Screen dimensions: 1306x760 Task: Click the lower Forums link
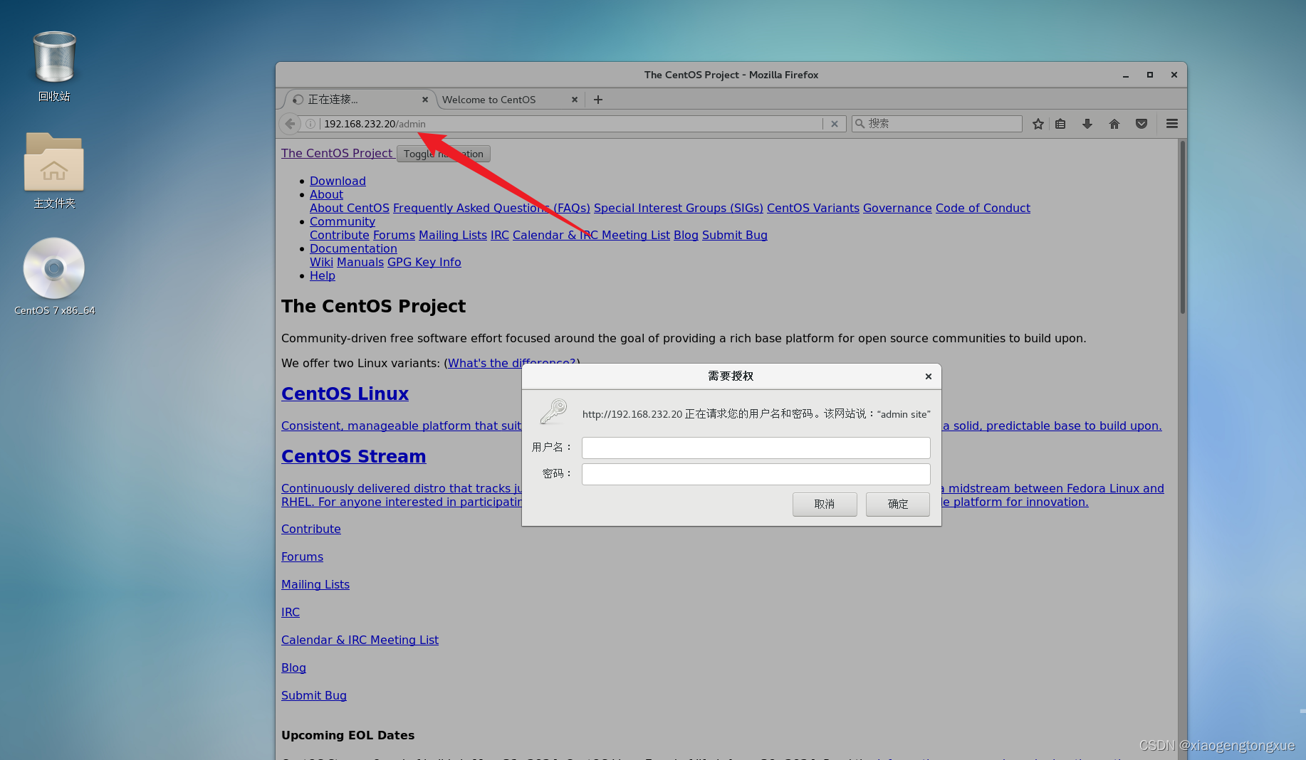[302, 556]
